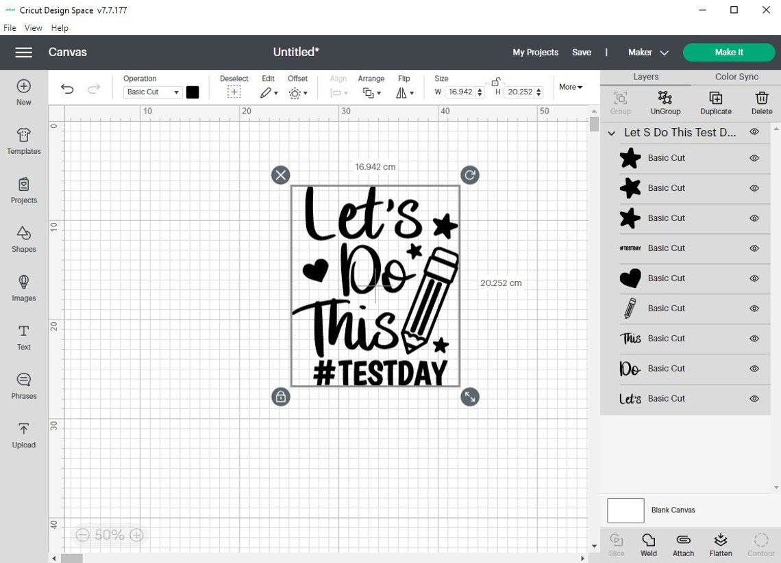
Task: Open My Projects
Action: tap(535, 52)
